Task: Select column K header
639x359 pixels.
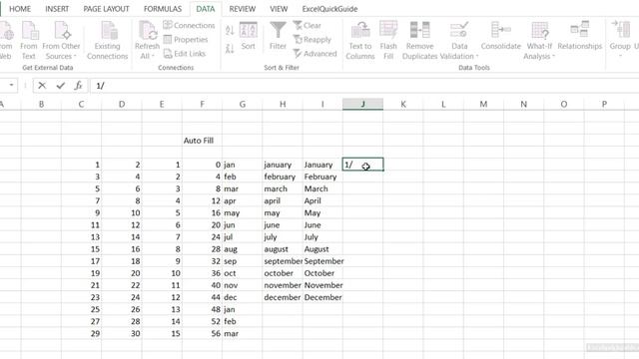Action: click(x=403, y=104)
